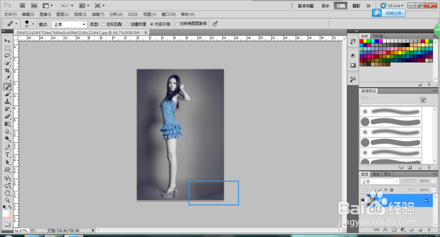
Task: Switch to the 路径 tab
Action: pyautogui.click(x=387, y=174)
